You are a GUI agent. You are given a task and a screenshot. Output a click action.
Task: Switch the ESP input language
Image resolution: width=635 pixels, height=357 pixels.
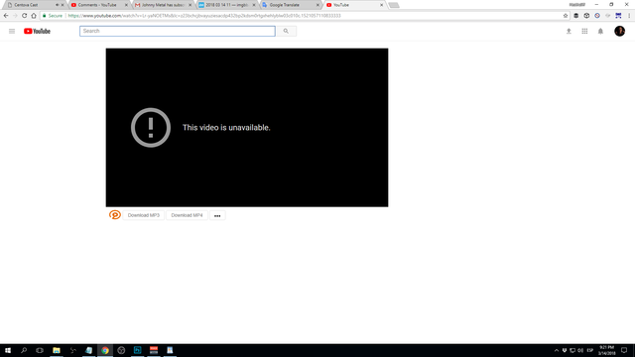click(590, 350)
